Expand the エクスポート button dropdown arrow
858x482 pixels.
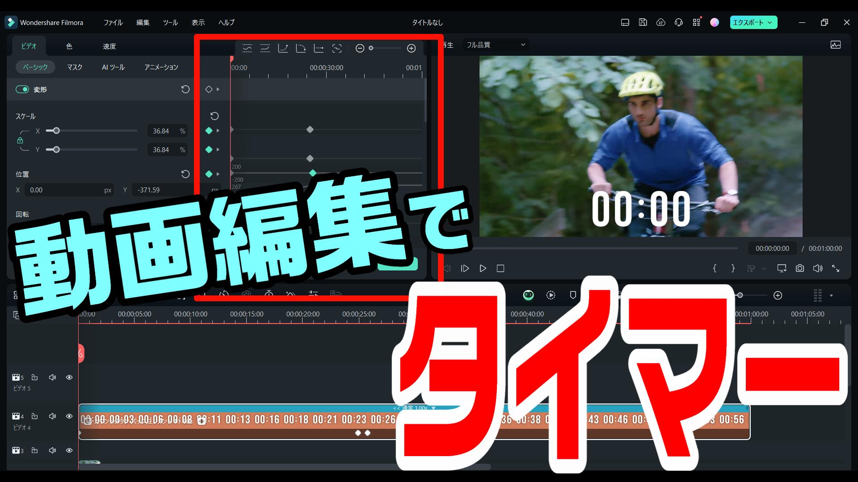click(770, 22)
